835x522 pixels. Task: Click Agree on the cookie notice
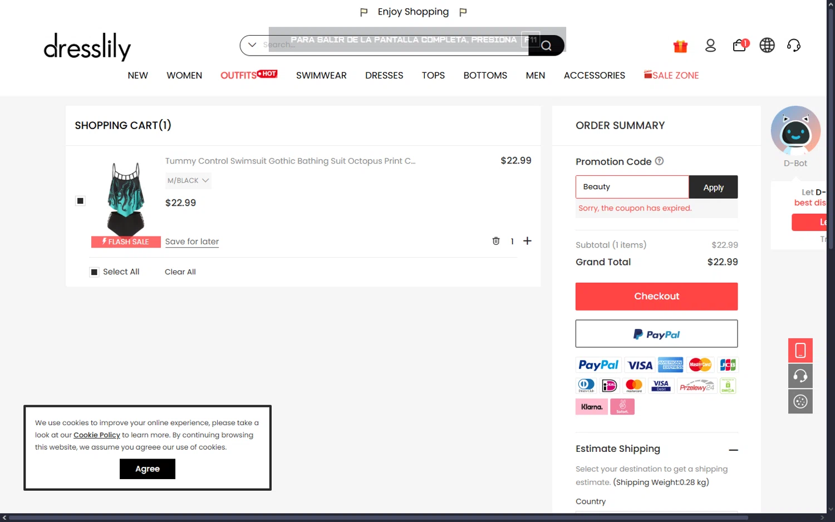[148, 469]
